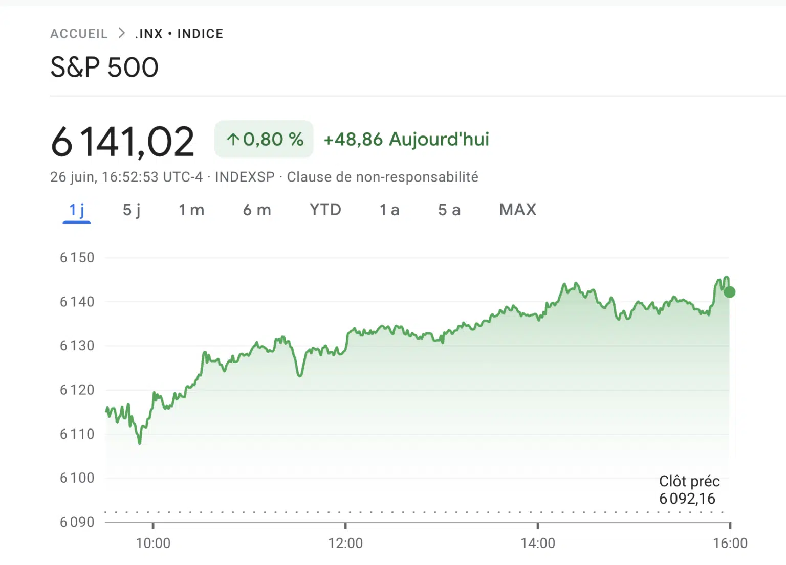Show the 1 a chart range
This screenshot has height=565, width=786.
[389, 210]
